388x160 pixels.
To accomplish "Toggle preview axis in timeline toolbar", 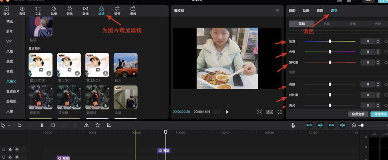I will coord(342,125).
